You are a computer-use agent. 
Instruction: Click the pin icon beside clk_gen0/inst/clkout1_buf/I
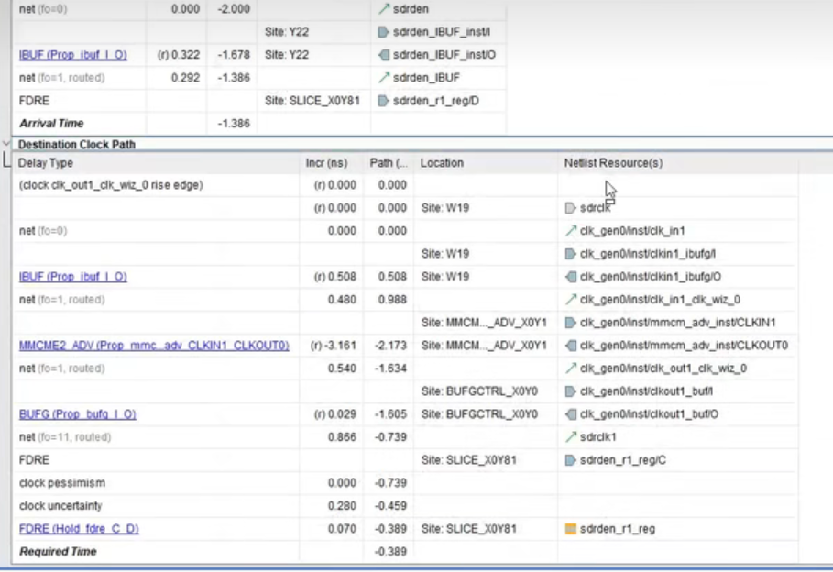coord(570,391)
